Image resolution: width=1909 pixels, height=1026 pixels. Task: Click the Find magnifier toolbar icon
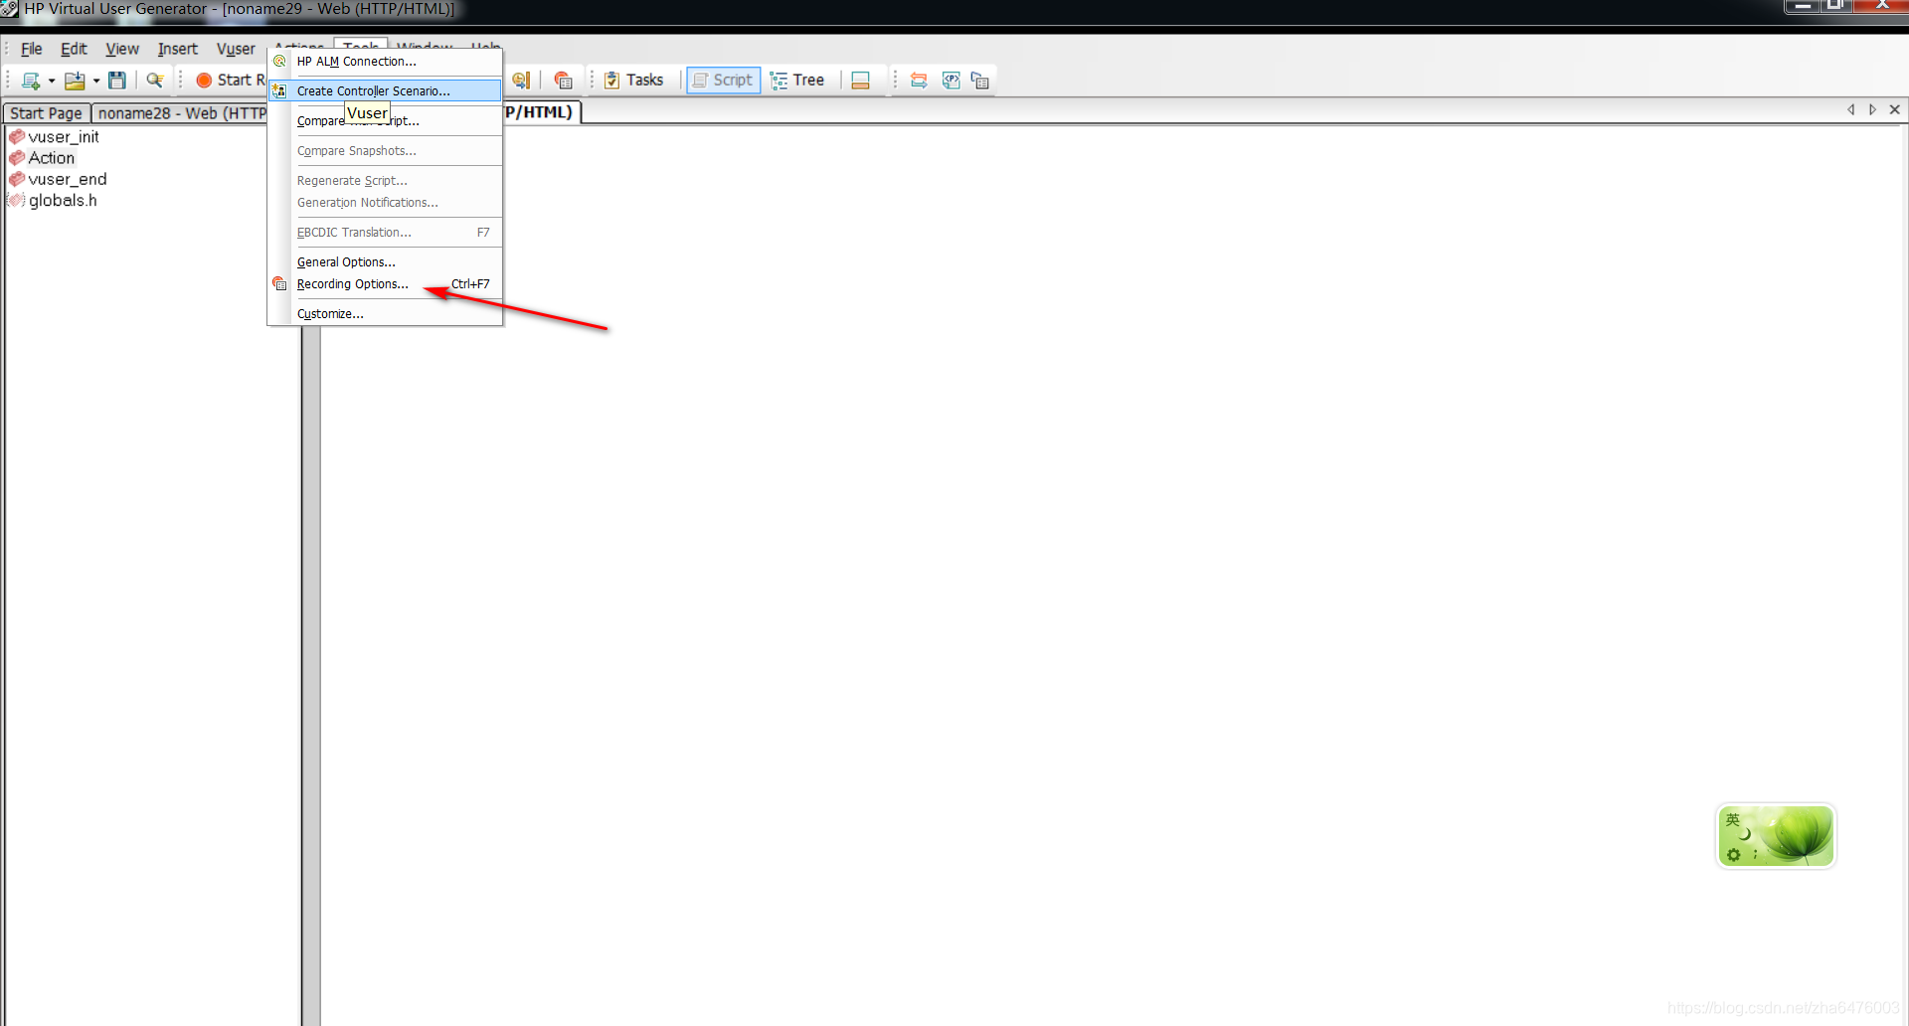tap(154, 81)
